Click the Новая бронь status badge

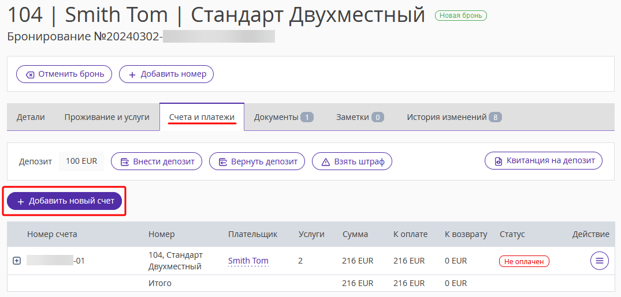(461, 16)
